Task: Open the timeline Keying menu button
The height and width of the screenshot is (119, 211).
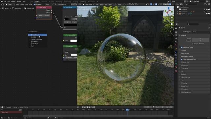Action: click(x=16, y=107)
